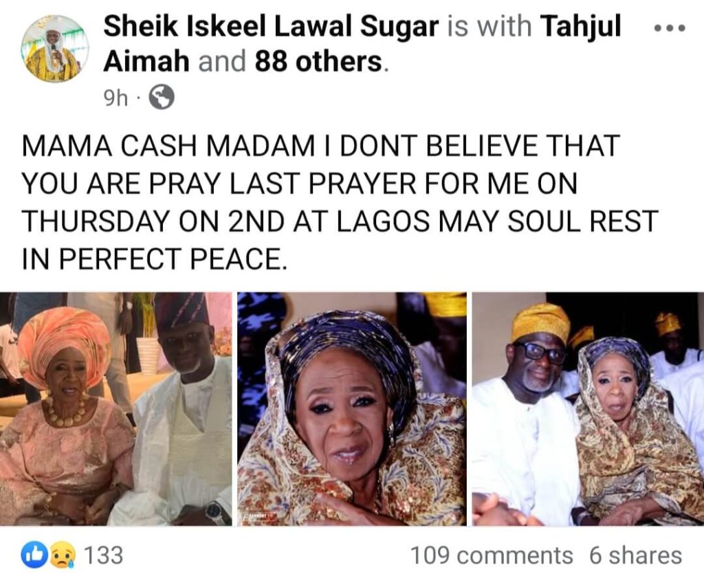Open Sheik Iskeel Lawal Sugar's profile name
This screenshot has width=704, height=587.
tap(271, 27)
